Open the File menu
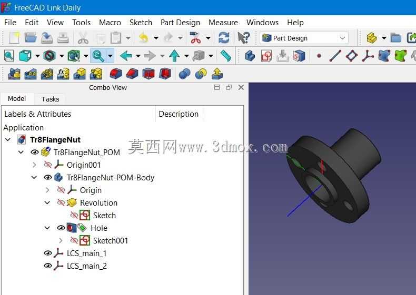The width and height of the screenshot is (416, 295). click(10, 23)
